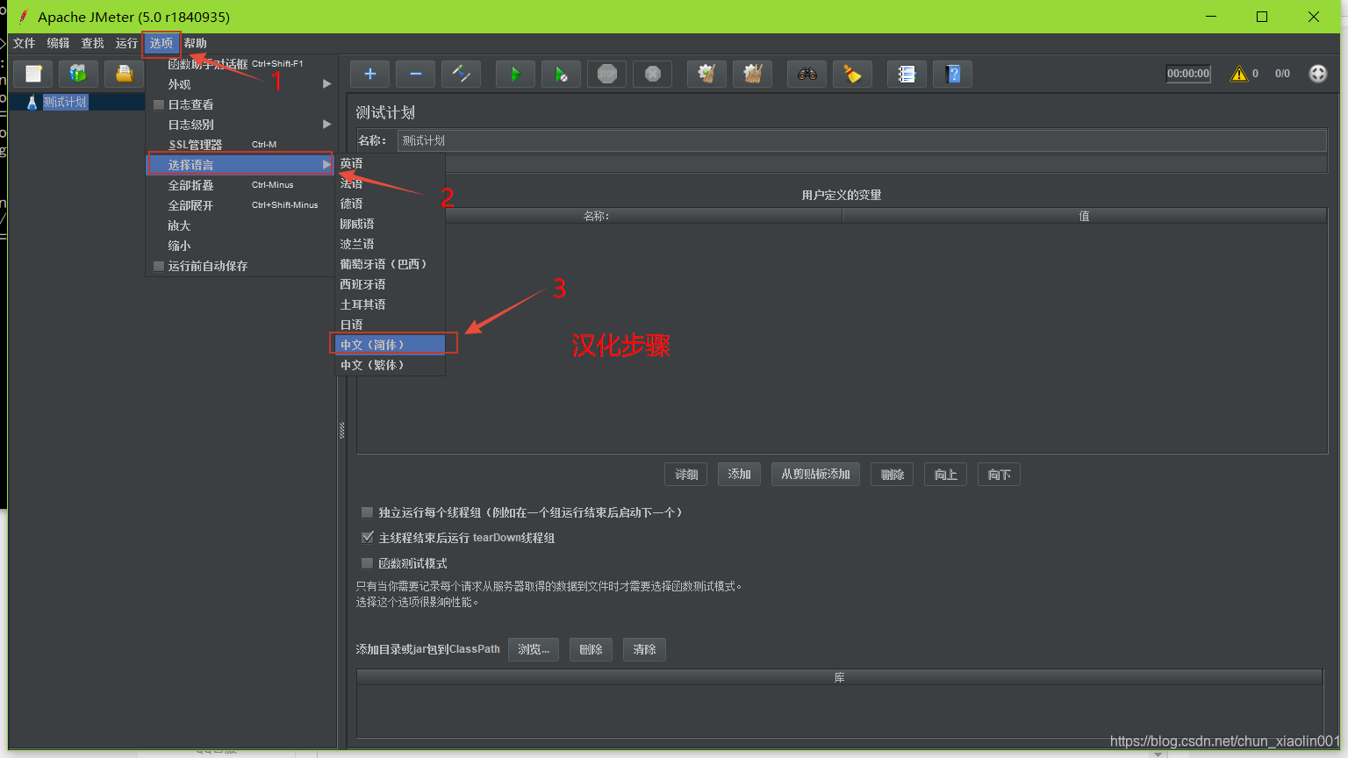Toggle 运行前自动保存 checkbox in menu
The width and height of the screenshot is (1348, 758).
[x=159, y=266]
